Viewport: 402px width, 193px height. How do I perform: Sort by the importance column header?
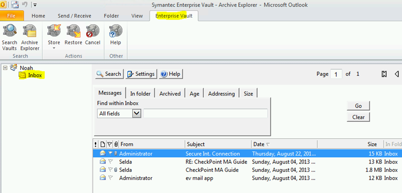click(96, 145)
